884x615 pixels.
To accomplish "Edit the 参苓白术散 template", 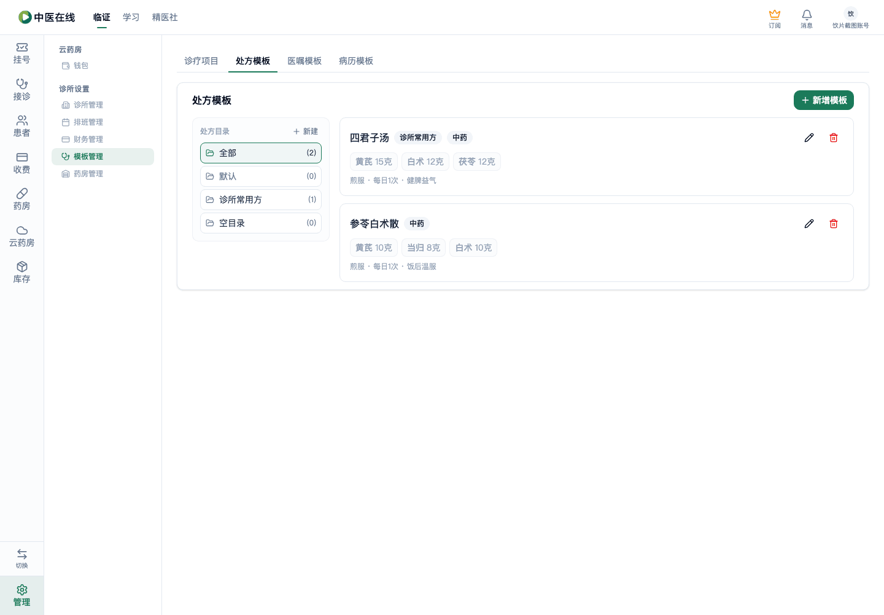I will click(809, 224).
